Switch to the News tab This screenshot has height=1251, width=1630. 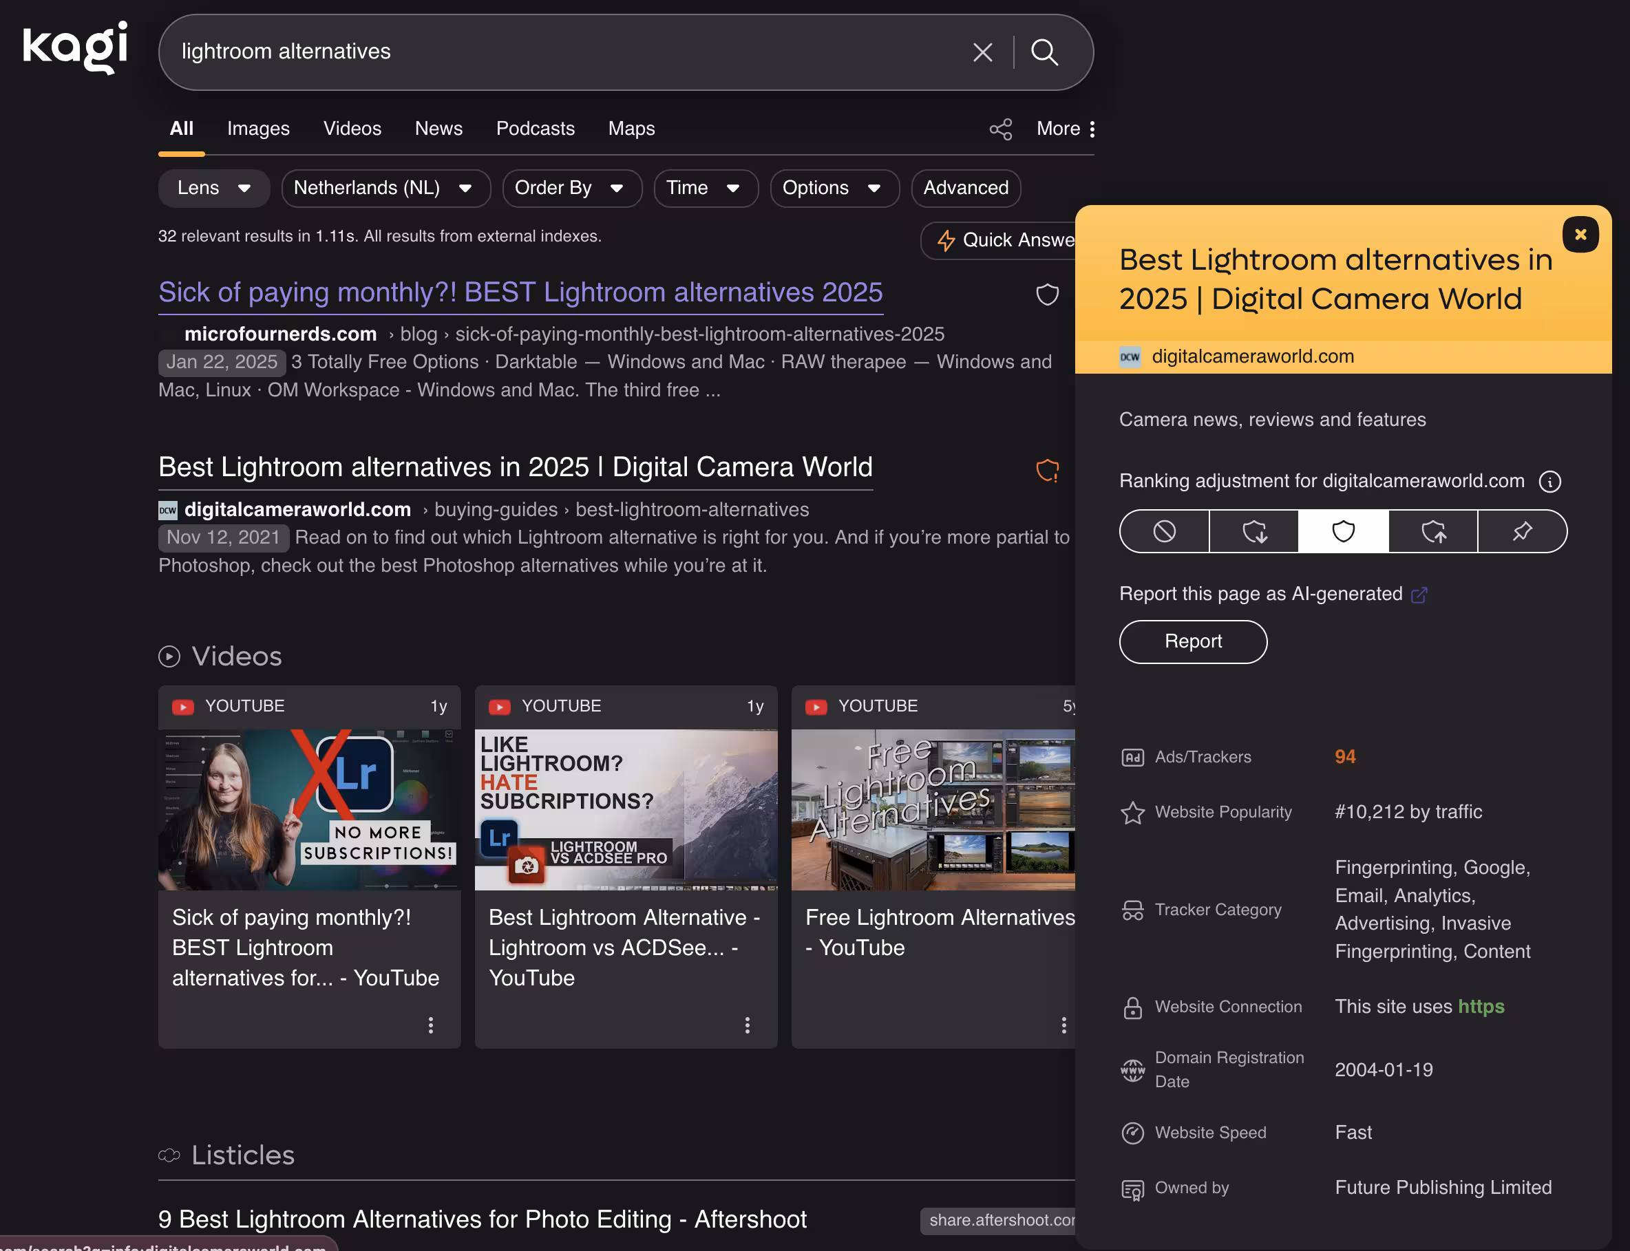[x=438, y=129]
